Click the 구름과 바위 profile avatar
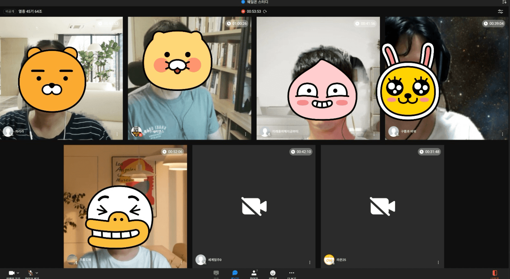This screenshot has width=510, height=279. pos(393,131)
